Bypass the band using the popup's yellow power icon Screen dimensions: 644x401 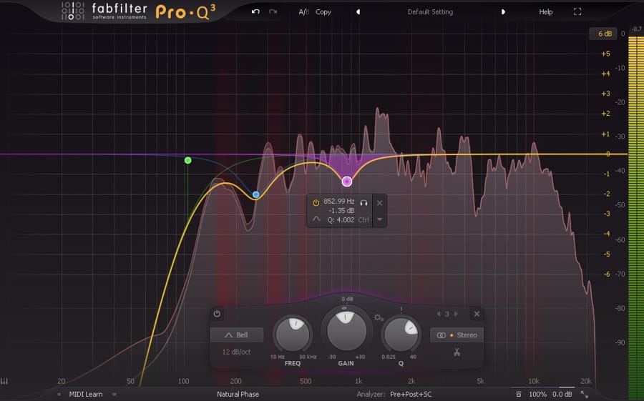click(316, 202)
